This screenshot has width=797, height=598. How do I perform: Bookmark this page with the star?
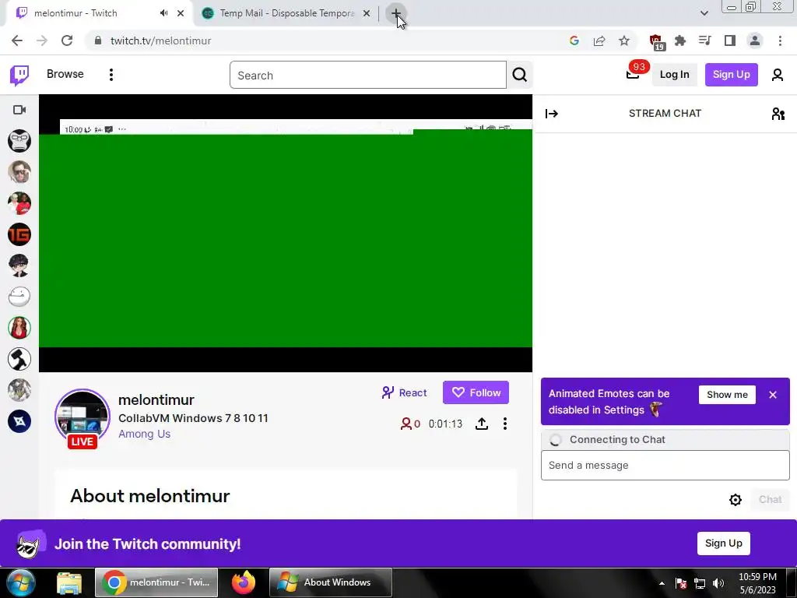(624, 40)
